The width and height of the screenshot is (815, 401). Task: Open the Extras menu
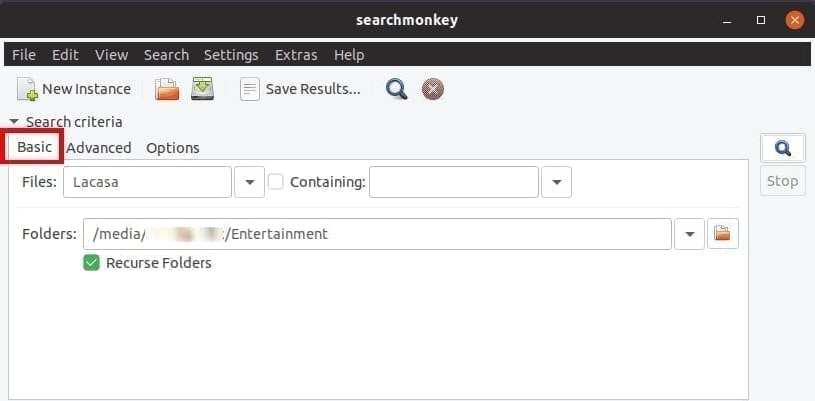[x=296, y=55]
